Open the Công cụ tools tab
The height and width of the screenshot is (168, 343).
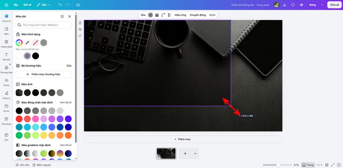point(6,95)
